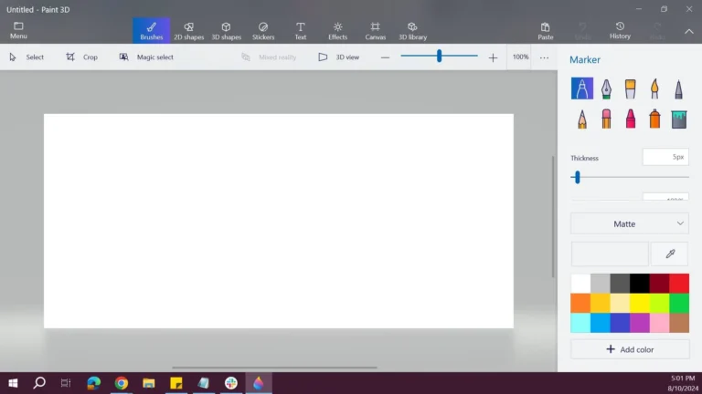
Task: Expand the Matte material dropdown
Action: point(630,223)
